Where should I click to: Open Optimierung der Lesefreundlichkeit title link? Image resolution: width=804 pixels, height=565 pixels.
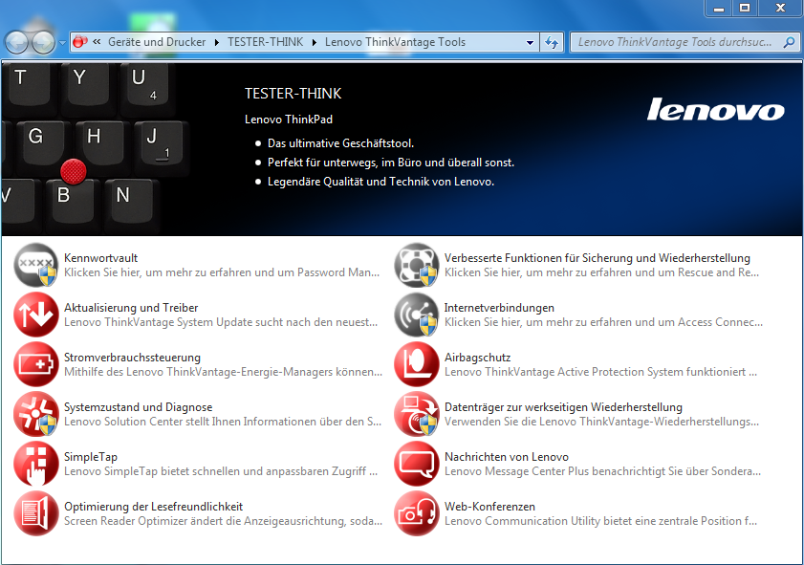pos(153,507)
